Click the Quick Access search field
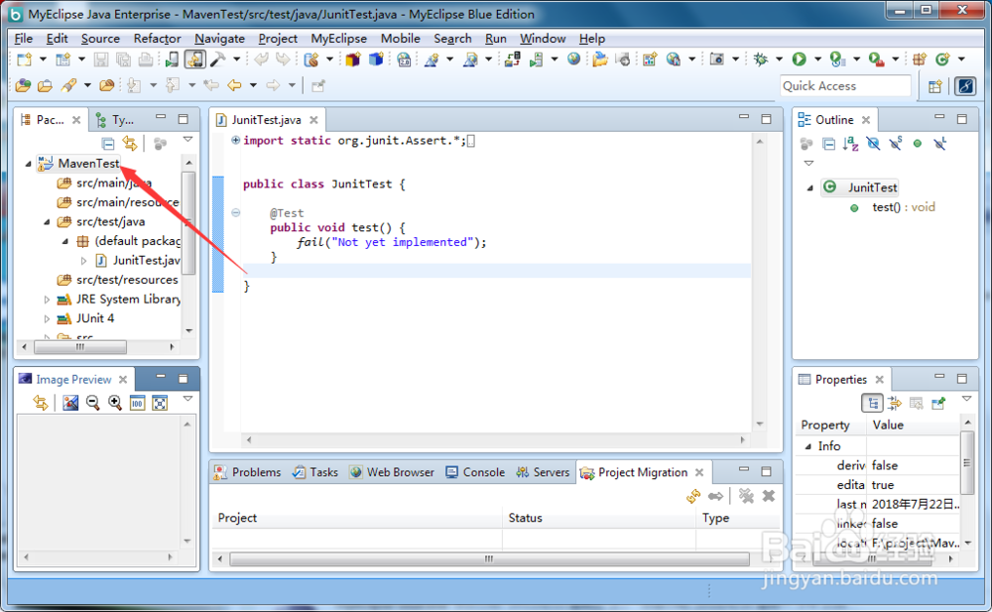Image resolution: width=992 pixels, height=612 pixels. [x=845, y=86]
